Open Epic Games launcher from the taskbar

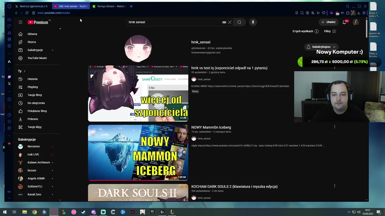pyautogui.click(x=152, y=212)
